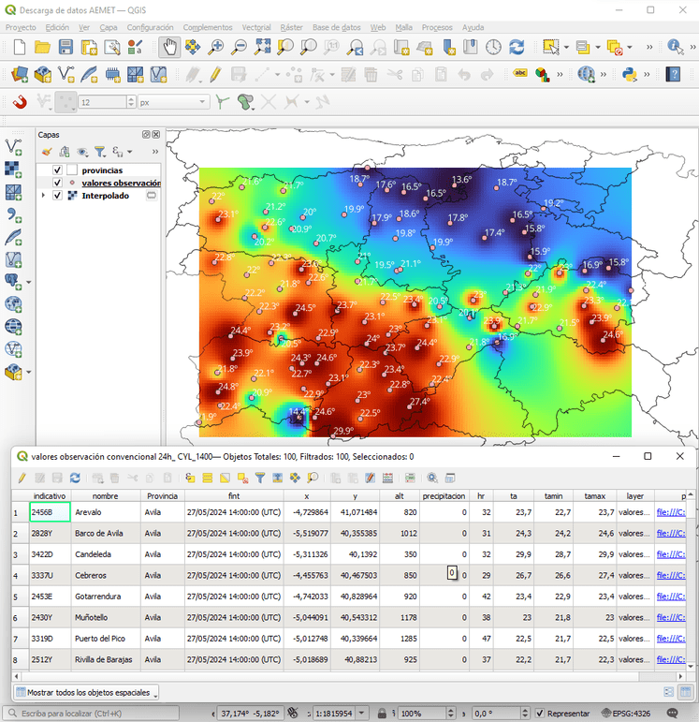Open the dropdown beside the Capas expand/collapse icon
699x722 pixels.
pyautogui.click(x=130, y=152)
